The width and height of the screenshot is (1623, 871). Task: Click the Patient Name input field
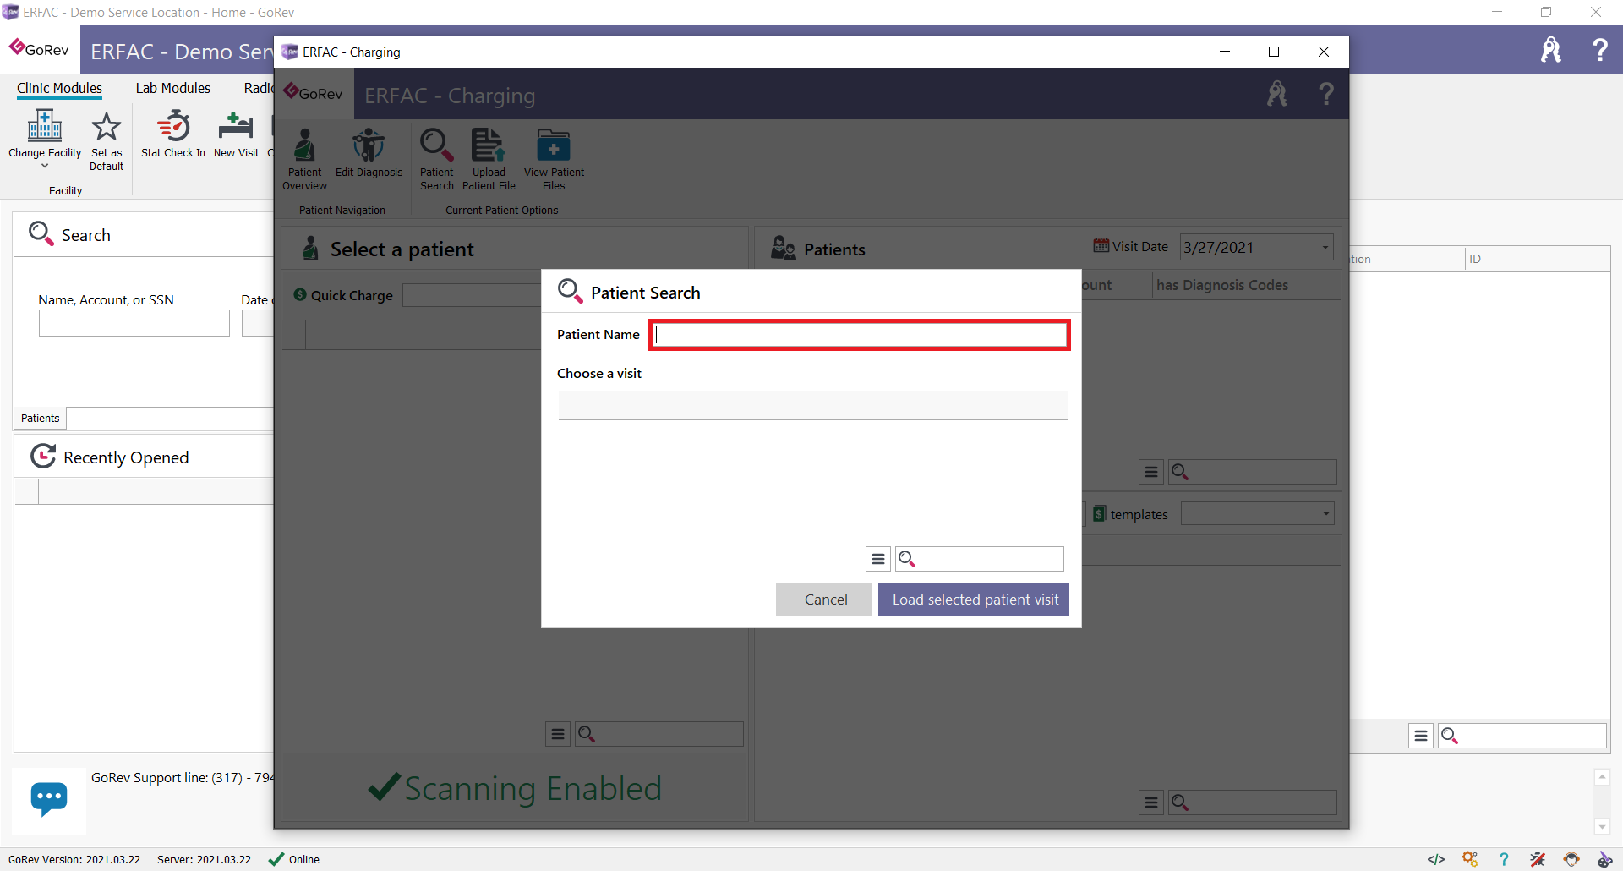pyautogui.click(x=859, y=335)
